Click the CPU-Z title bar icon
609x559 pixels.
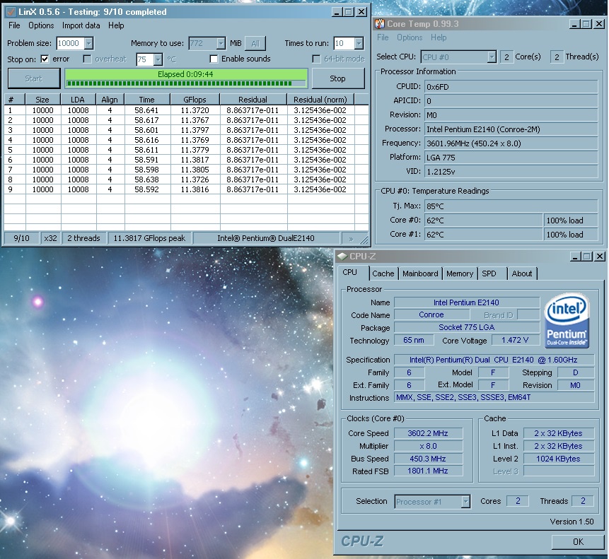coord(342,257)
